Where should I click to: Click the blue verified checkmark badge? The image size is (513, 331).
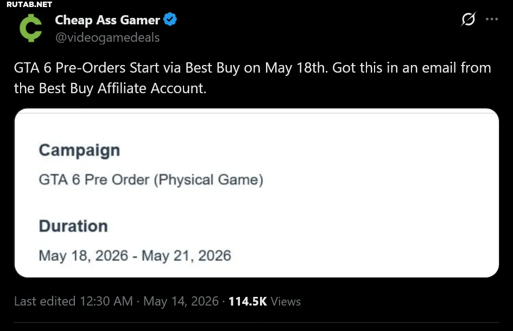click(x=170, y=20)
